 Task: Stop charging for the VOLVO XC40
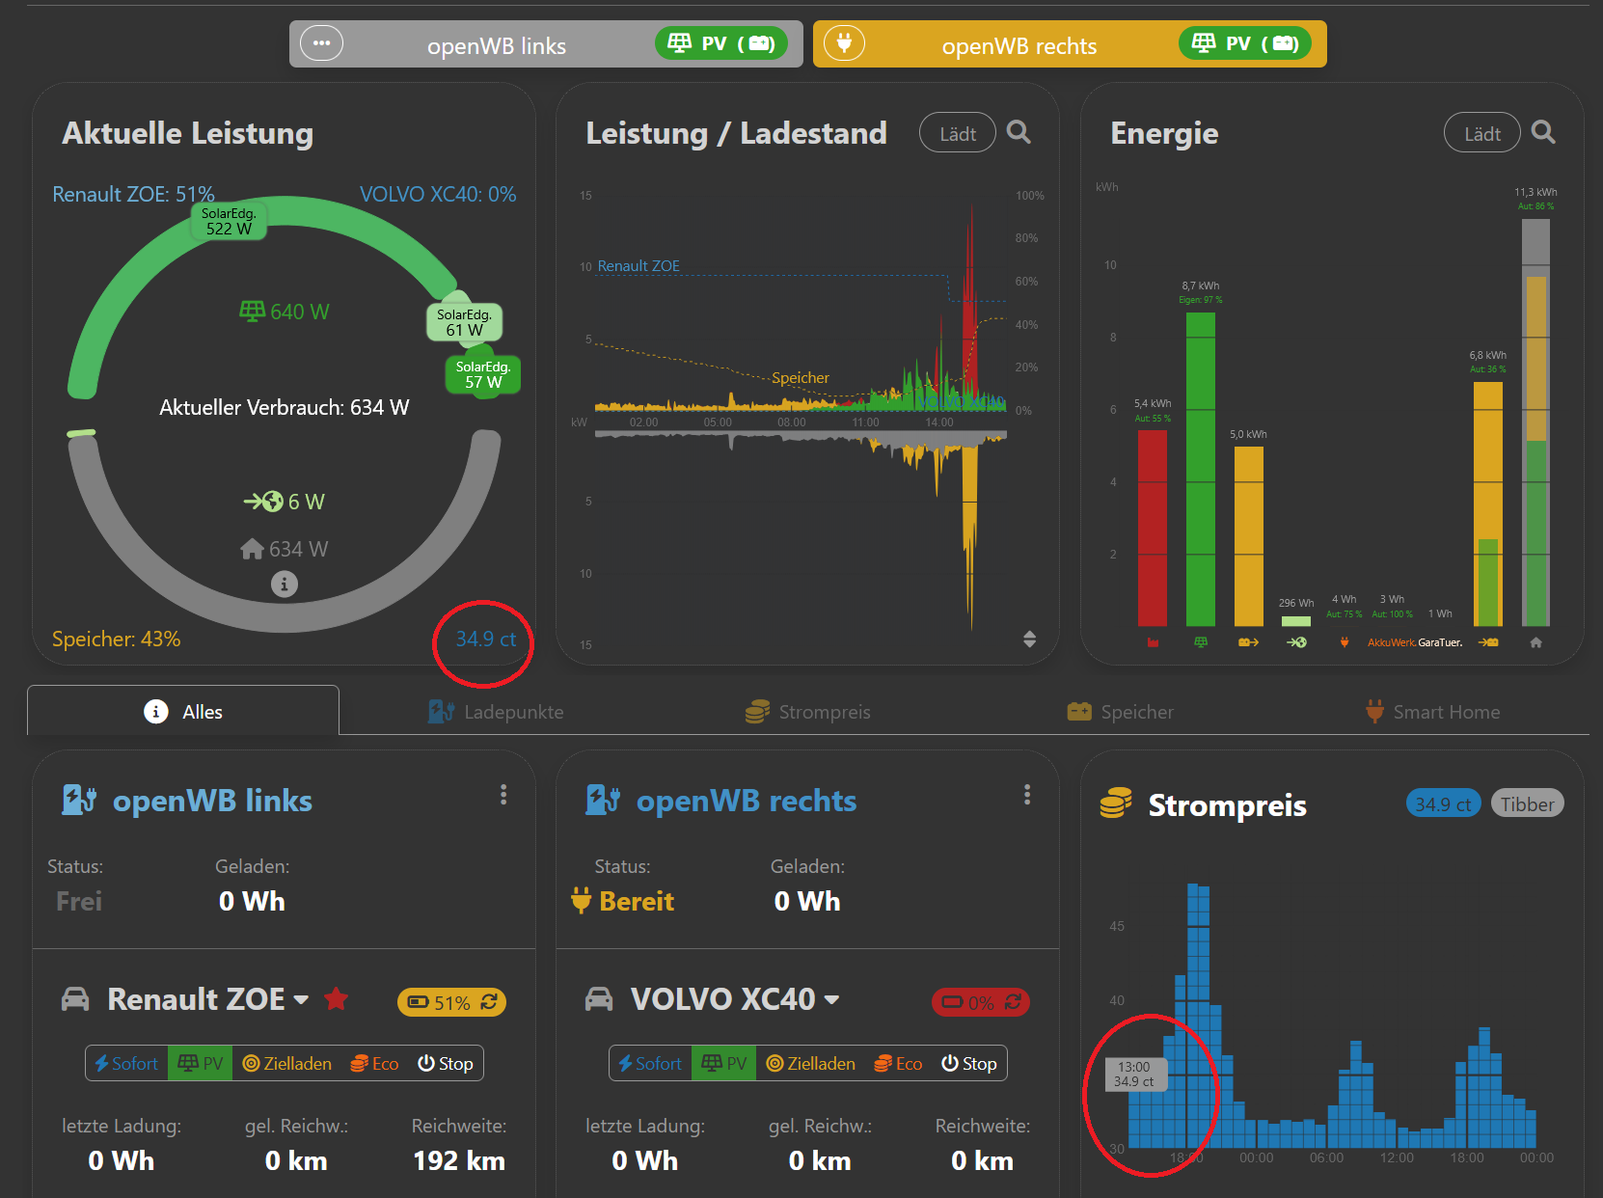point(969,1063)
